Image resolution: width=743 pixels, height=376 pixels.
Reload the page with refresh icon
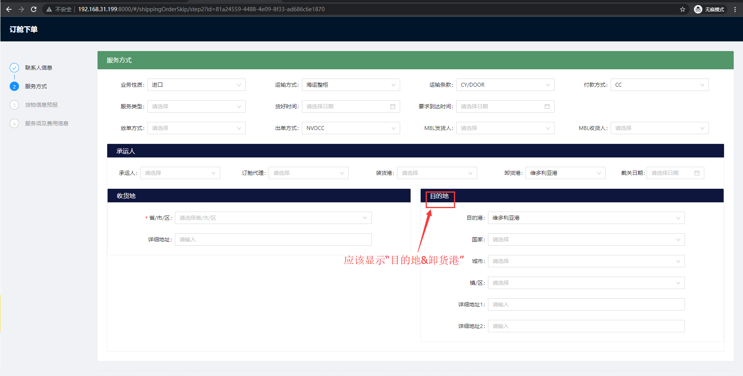(x=34, y=9)
